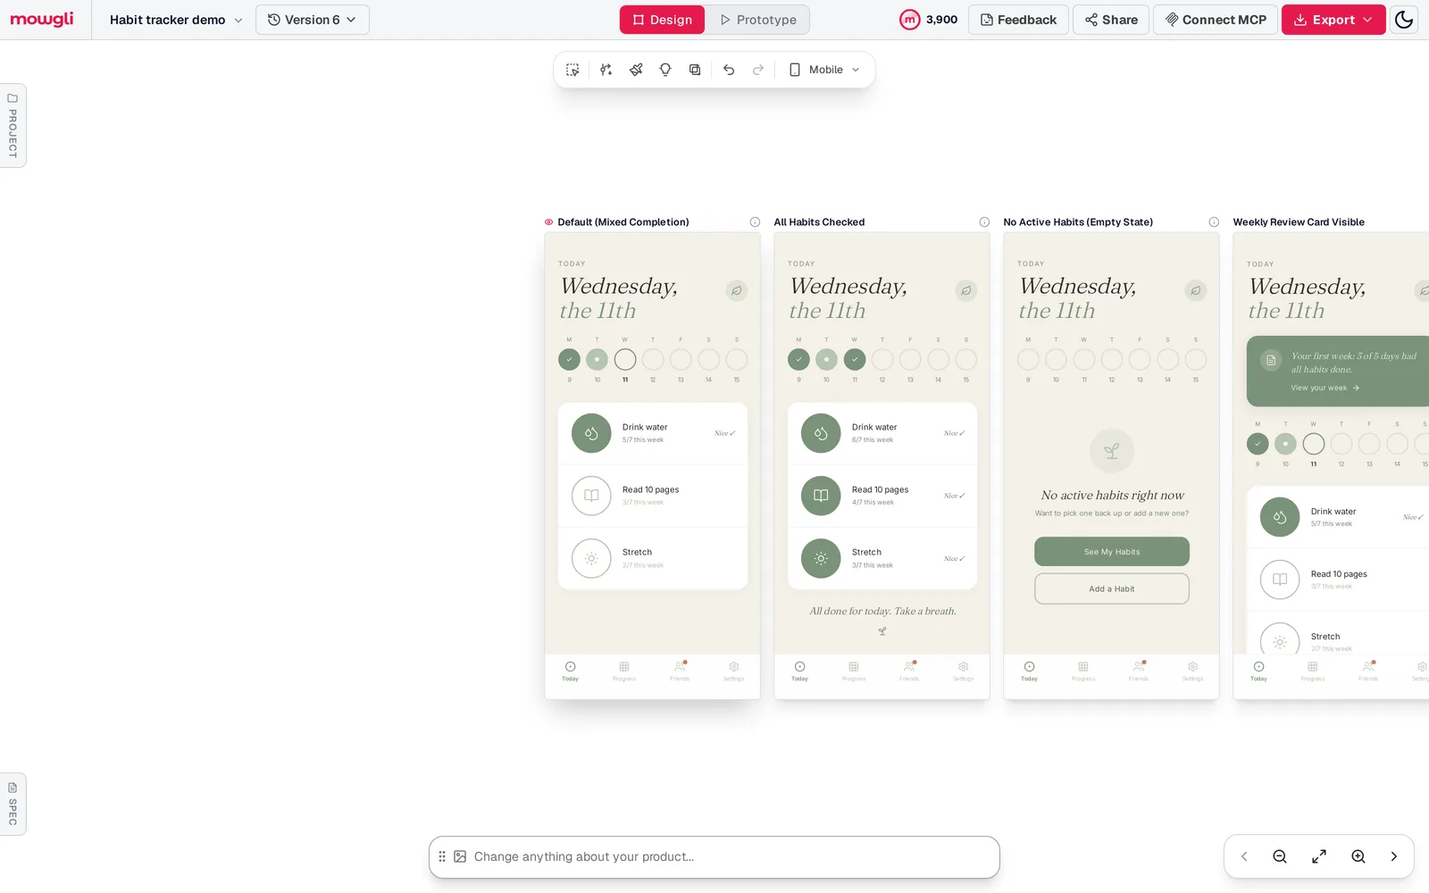Image resolution: width=1429 pixels, height=893 pixels.
Task: Go to the previous screen arrow
Action: [1244, 856]
